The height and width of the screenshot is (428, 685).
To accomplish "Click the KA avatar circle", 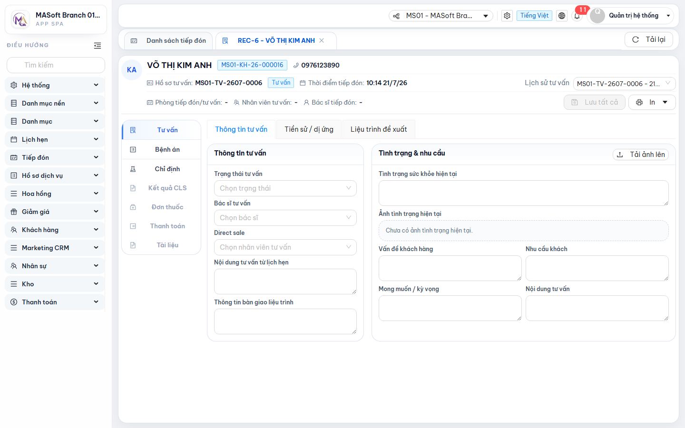I will (x=132, y=70).
